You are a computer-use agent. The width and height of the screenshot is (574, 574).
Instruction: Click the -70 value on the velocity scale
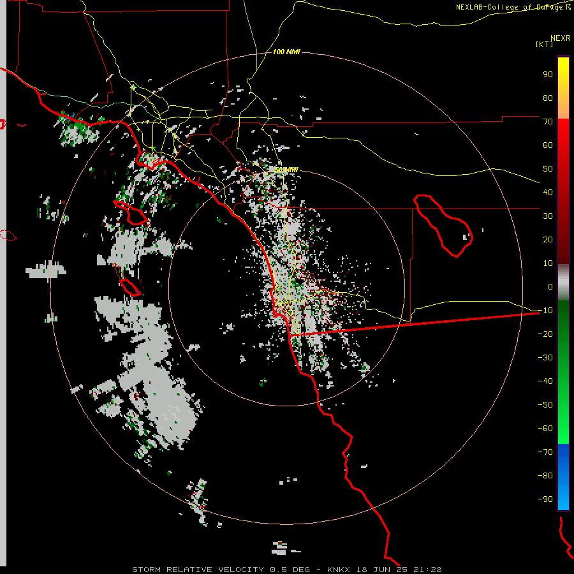pyautogui.click(x=545, y=452)
